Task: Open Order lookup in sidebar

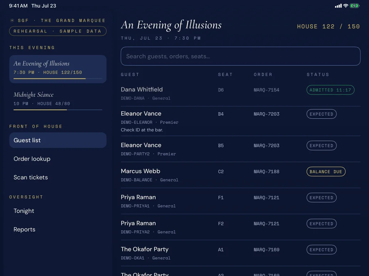Action: point(58,159)
